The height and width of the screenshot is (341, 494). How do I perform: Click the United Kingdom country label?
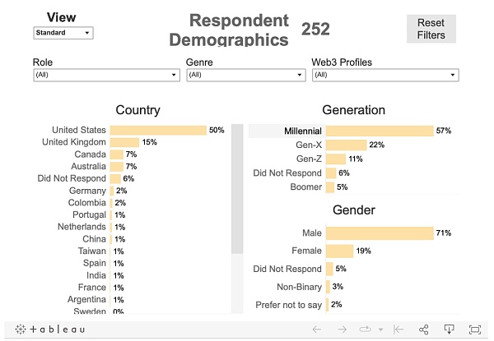click(74, 142)
